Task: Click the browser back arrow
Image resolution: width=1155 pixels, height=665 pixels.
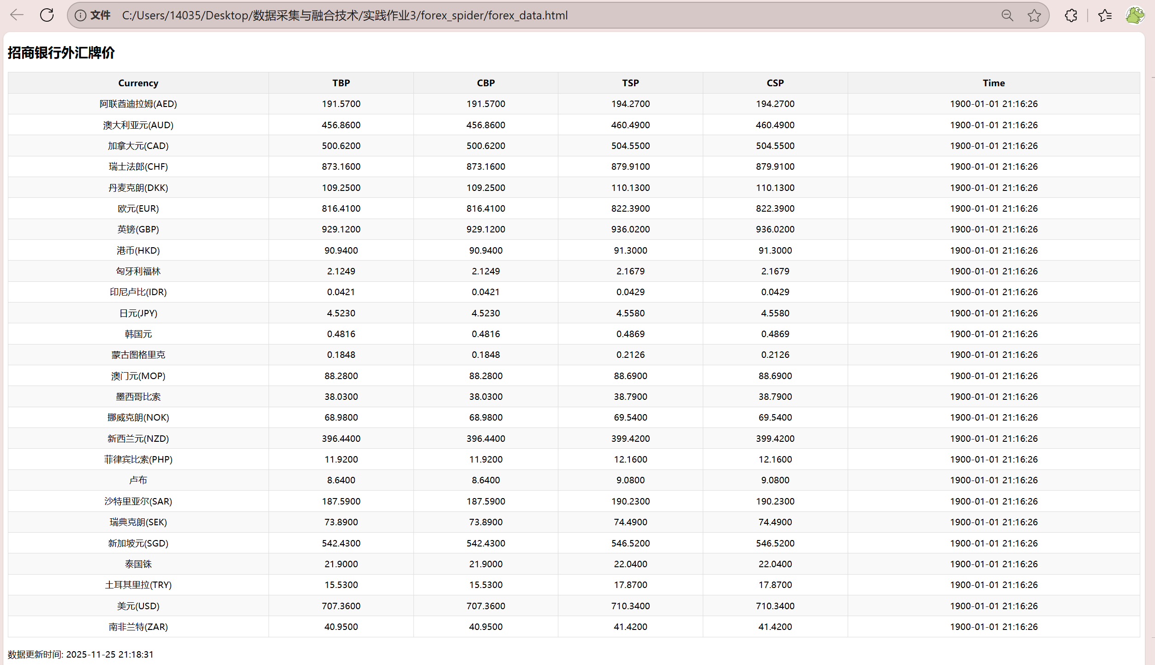Action: [17, 15]
